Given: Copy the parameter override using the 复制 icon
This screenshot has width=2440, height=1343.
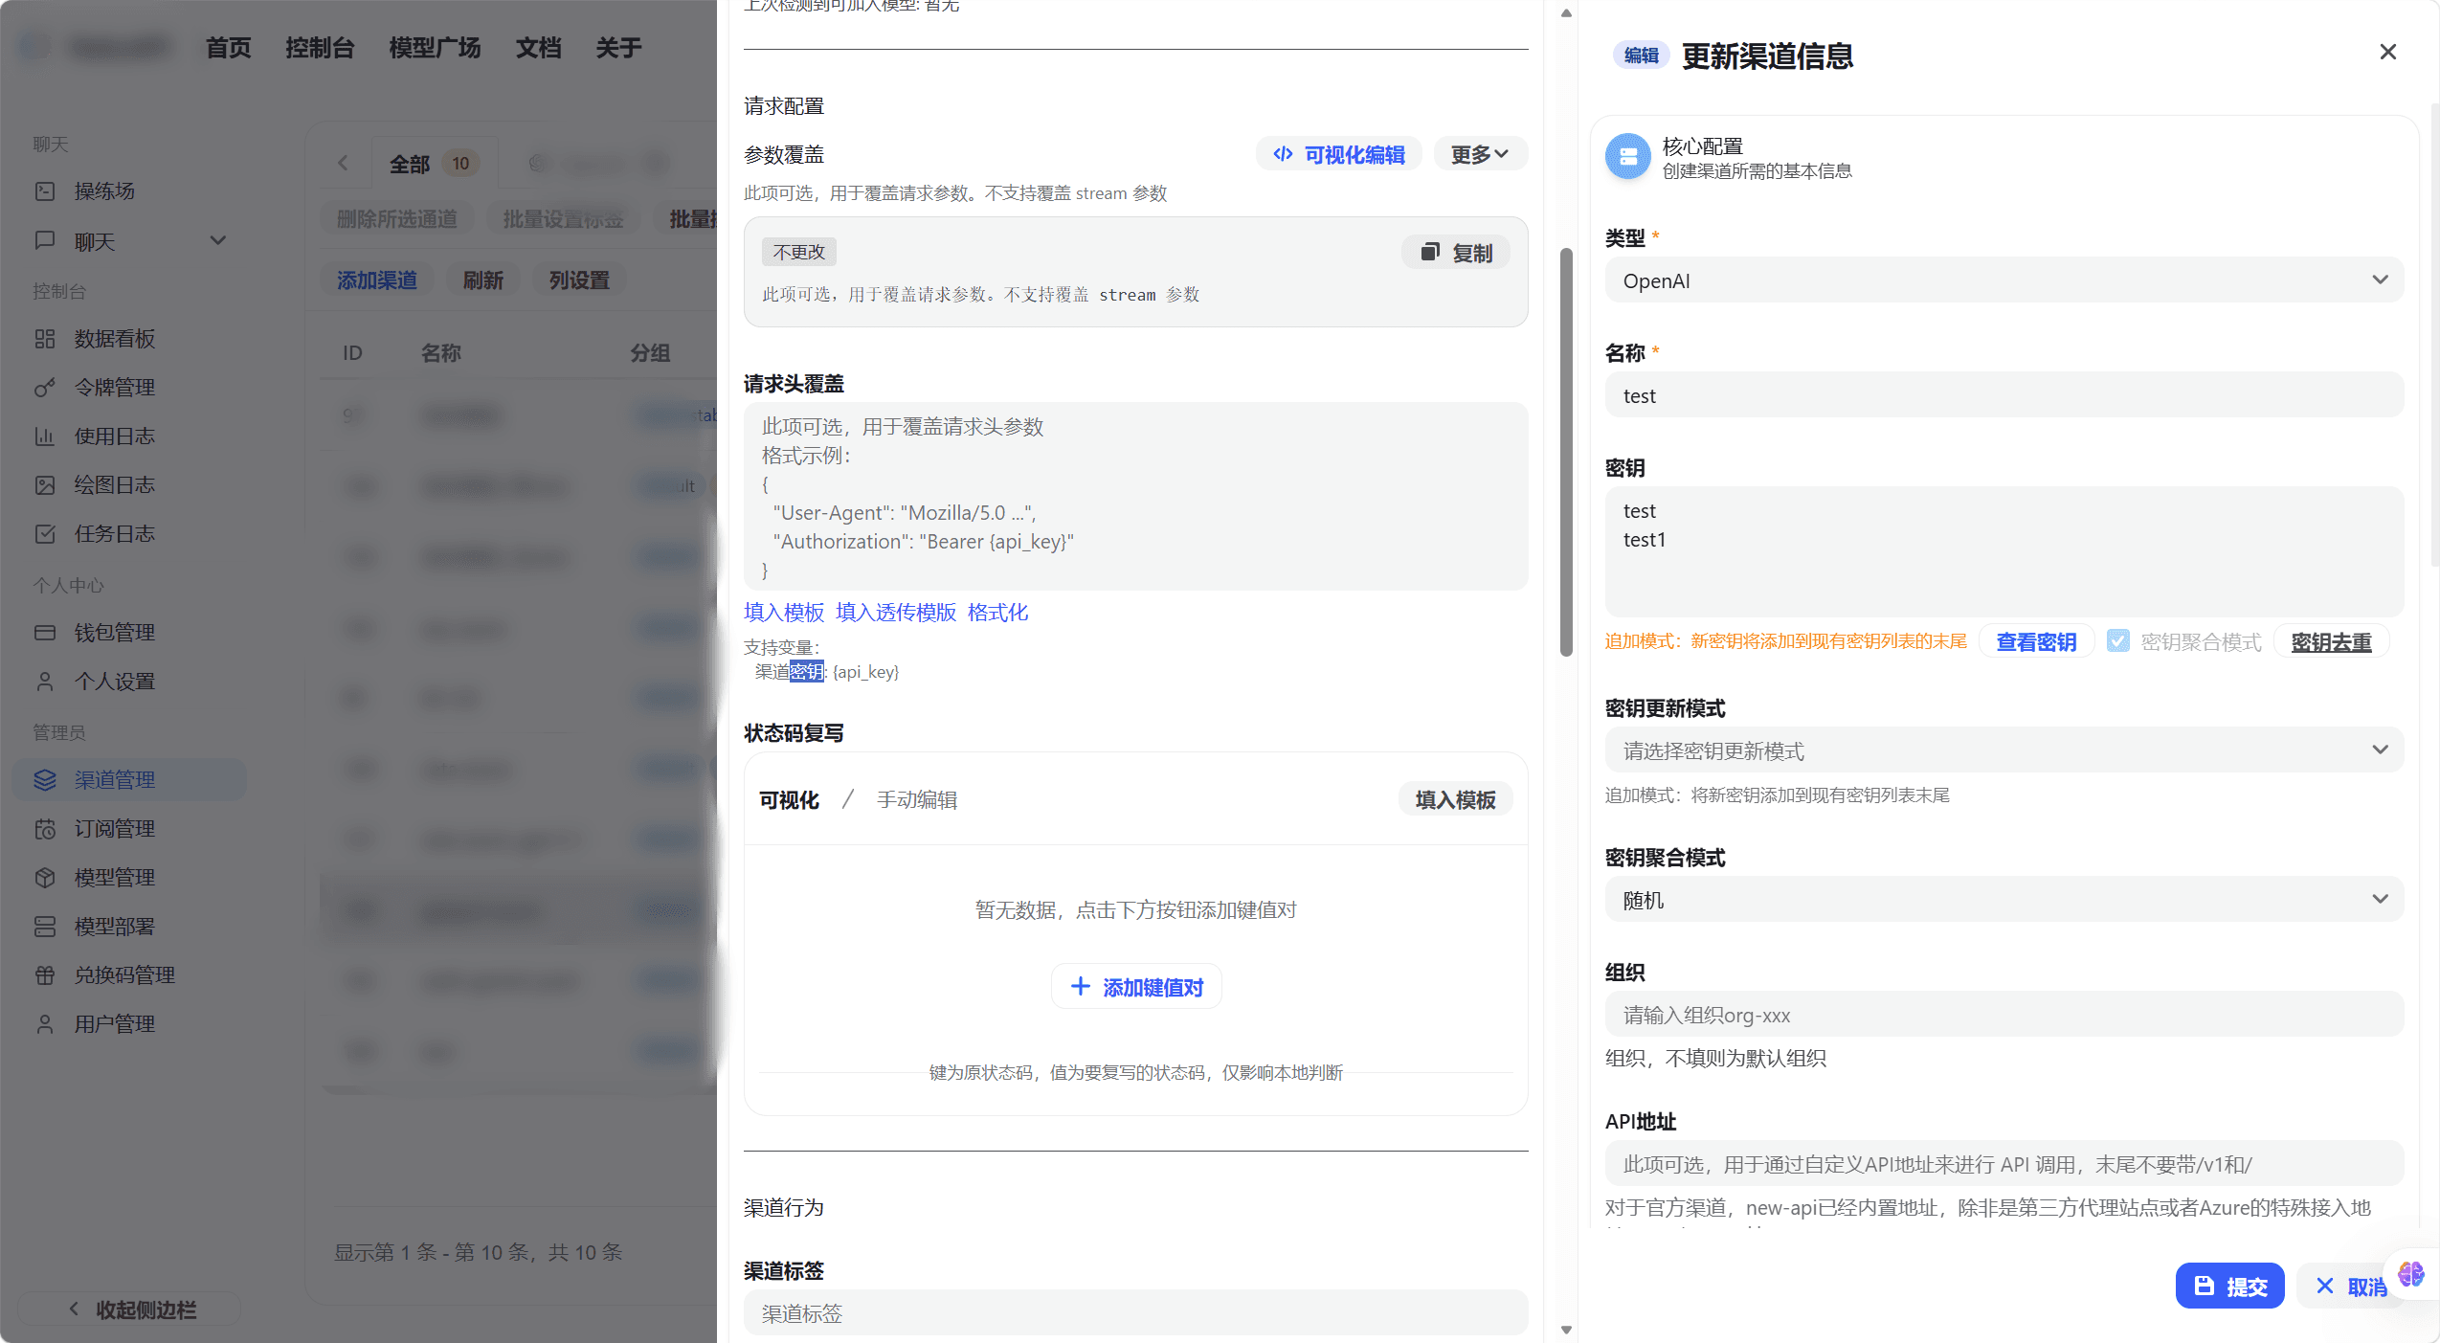Looking at the screenshot, I should pos(1429,252).
